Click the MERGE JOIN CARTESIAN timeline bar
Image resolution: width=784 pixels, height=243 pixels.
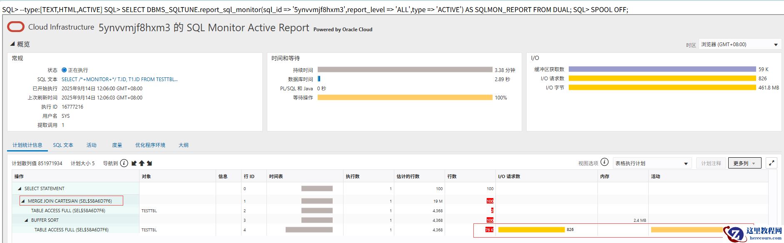pyautogui.click(x=317, y=201)
